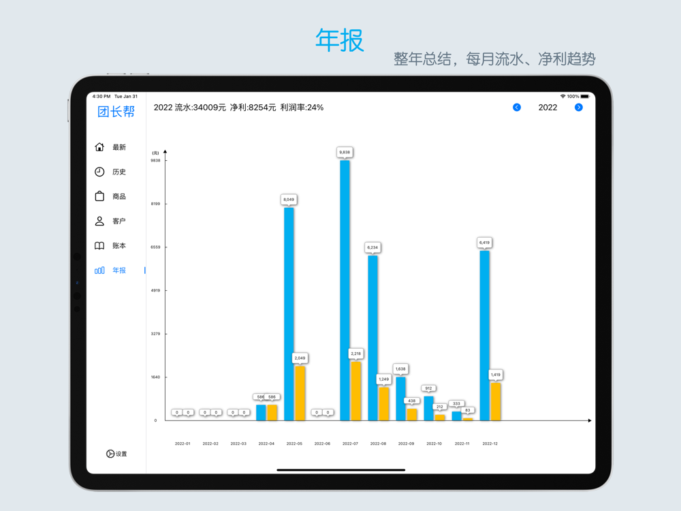
Task: Click the 4:30 PM status bar time
Action: [101, 97]
